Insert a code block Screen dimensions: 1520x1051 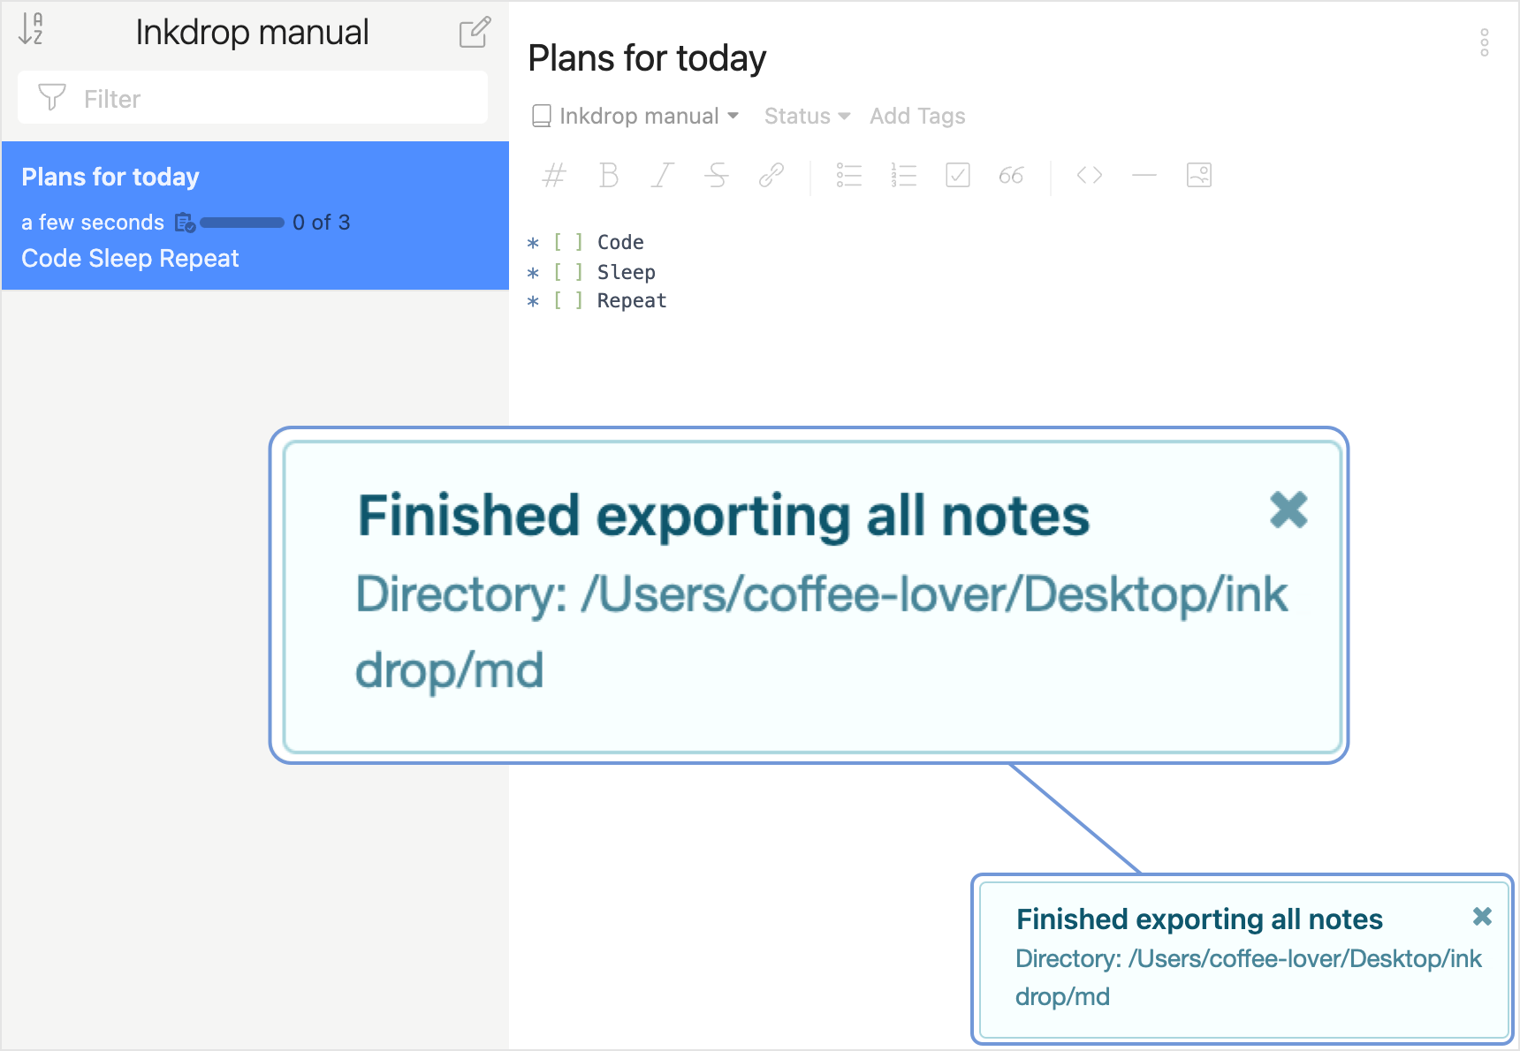[1089, 176]
